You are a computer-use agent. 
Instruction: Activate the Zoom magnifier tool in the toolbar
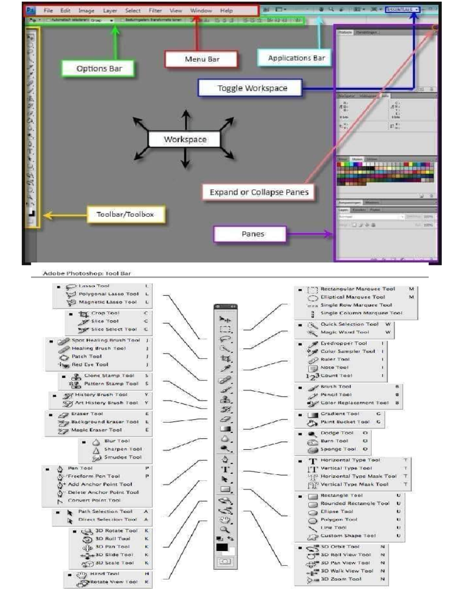[225, 530]
